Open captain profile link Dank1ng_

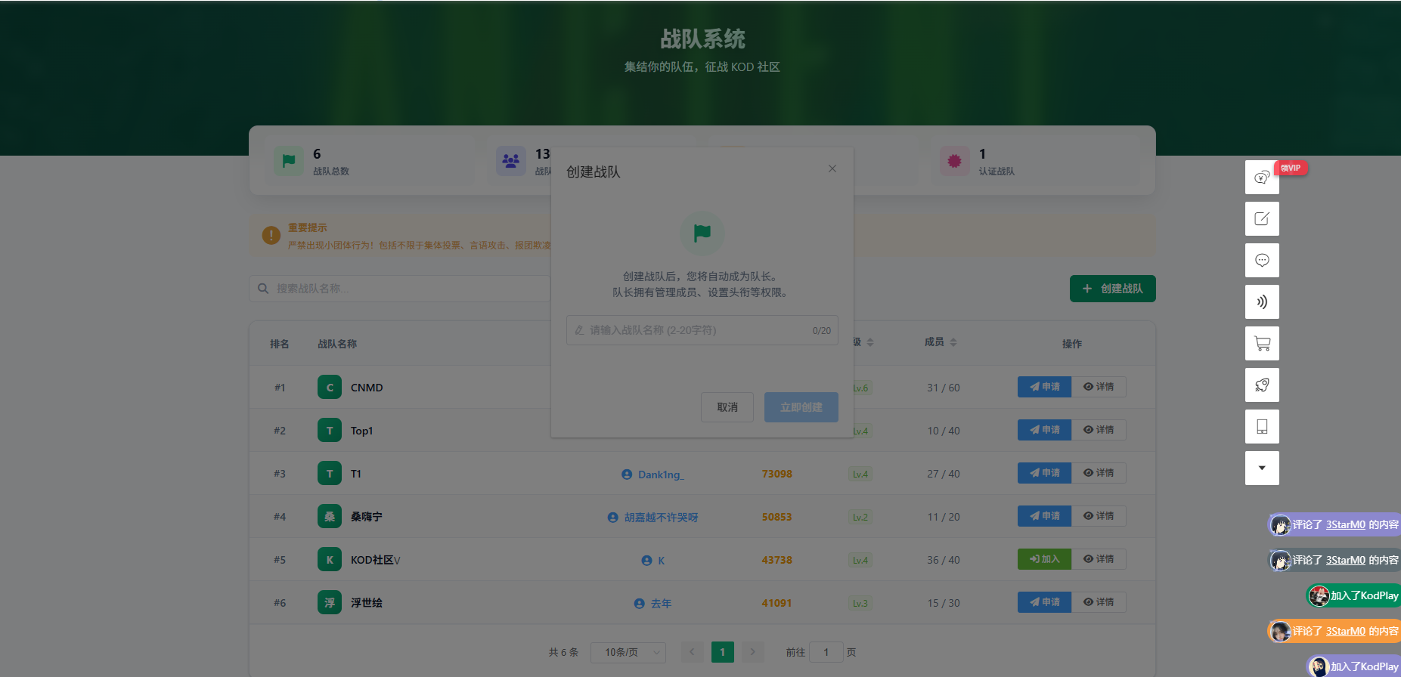tap(659, 475)
